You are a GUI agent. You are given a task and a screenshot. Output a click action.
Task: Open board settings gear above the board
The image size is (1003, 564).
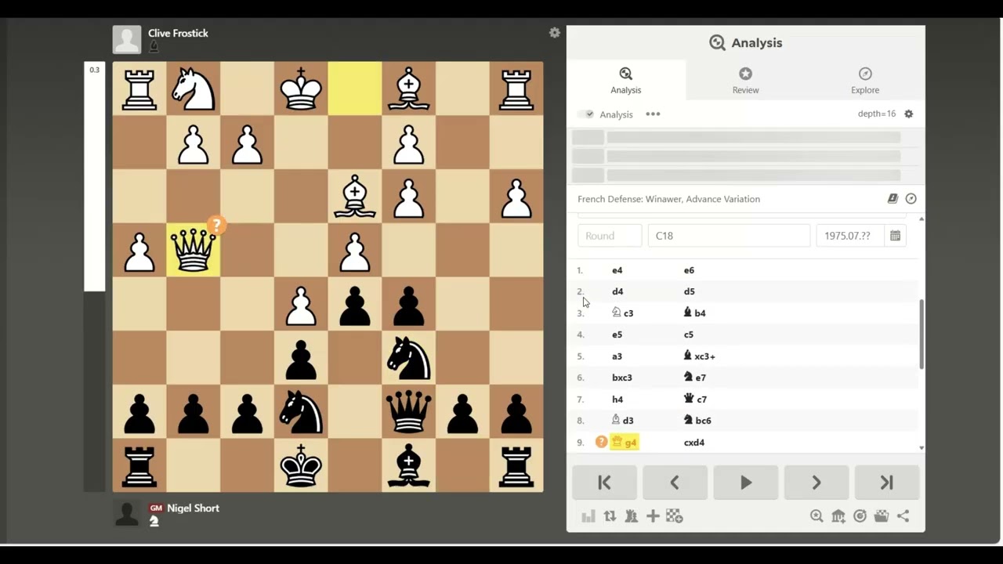[555, 33]
